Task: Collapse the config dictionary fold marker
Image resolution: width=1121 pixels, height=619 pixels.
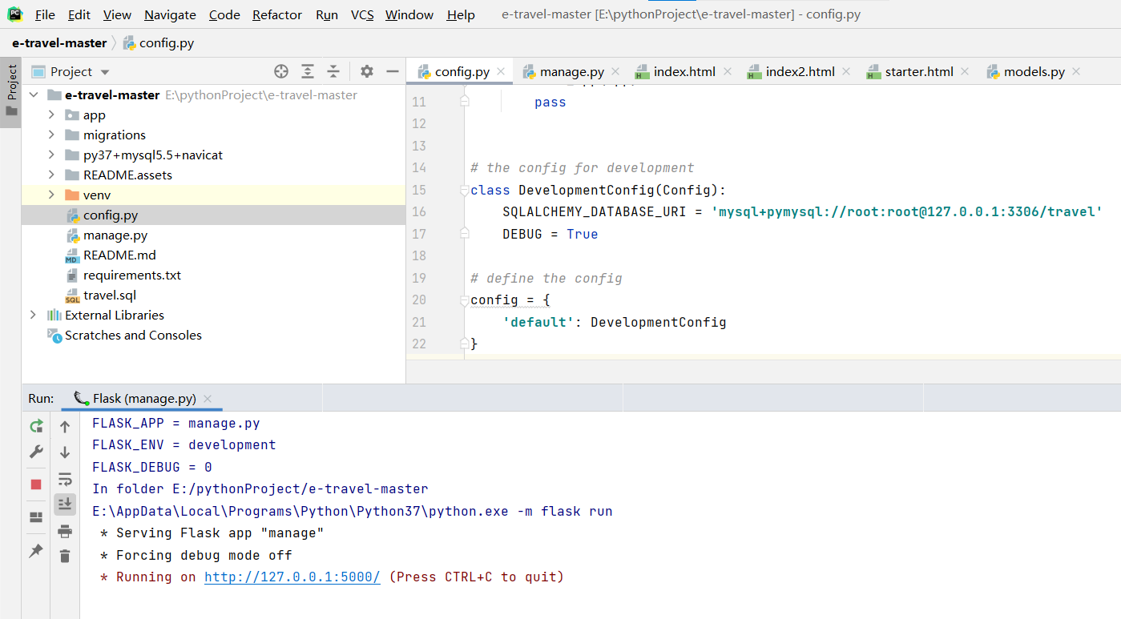Action: 464,300
